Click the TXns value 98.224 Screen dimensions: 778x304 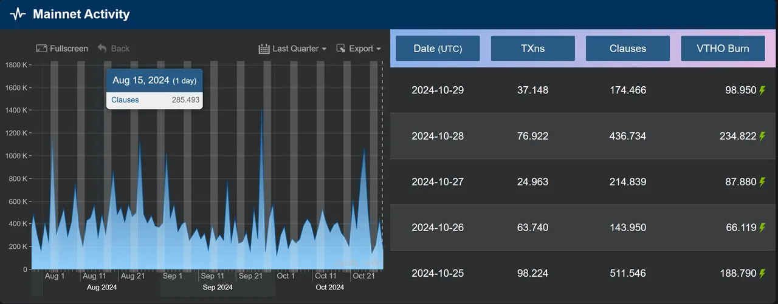coord(533,274)
